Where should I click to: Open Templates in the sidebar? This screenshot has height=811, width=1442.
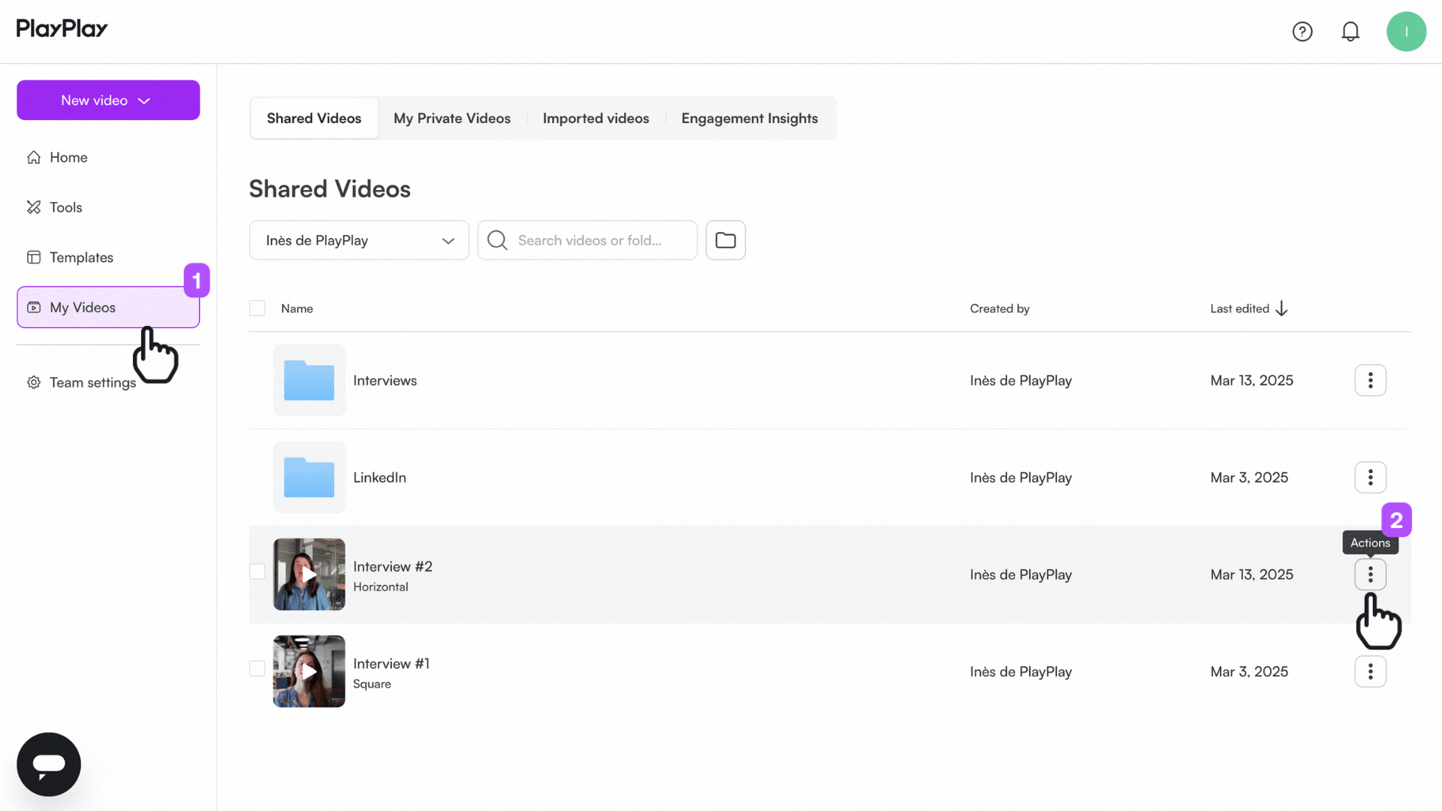point(81,258)
